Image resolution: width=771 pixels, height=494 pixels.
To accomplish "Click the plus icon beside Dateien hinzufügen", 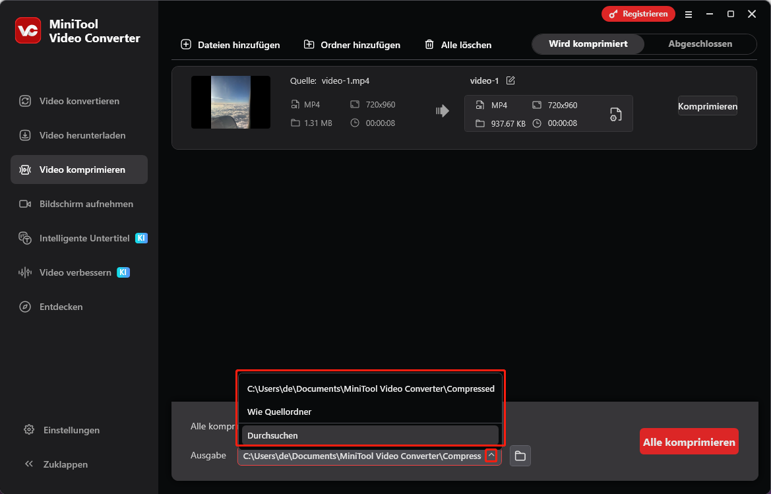I will (186, 44).
